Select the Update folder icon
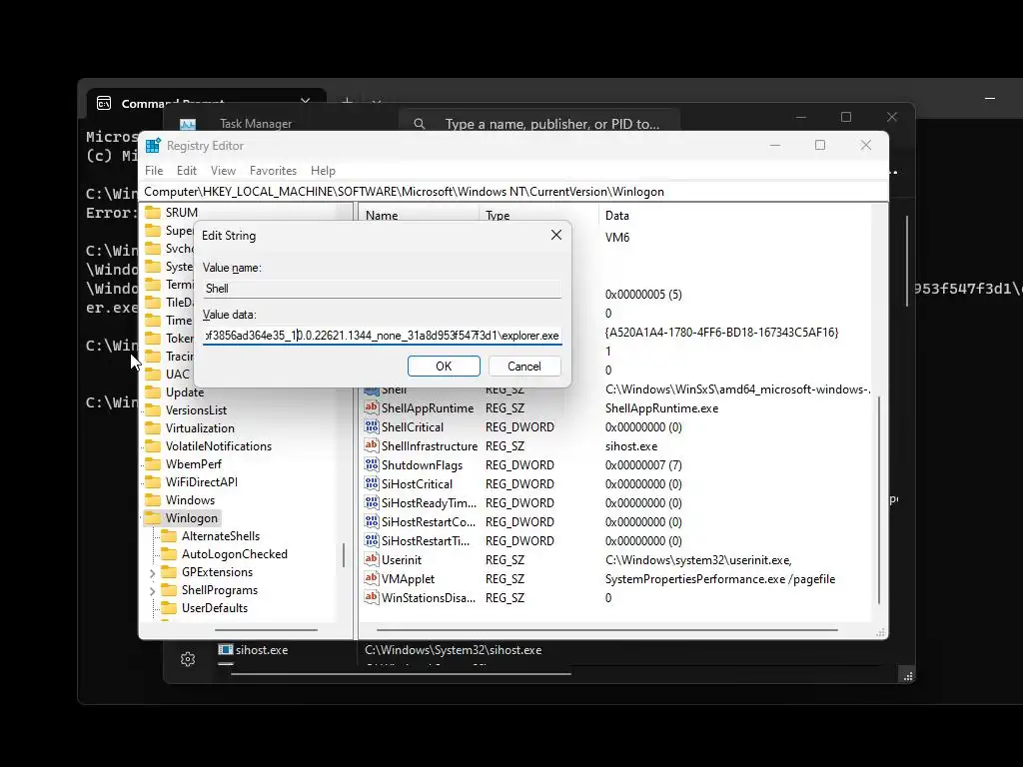 (153, 391)
